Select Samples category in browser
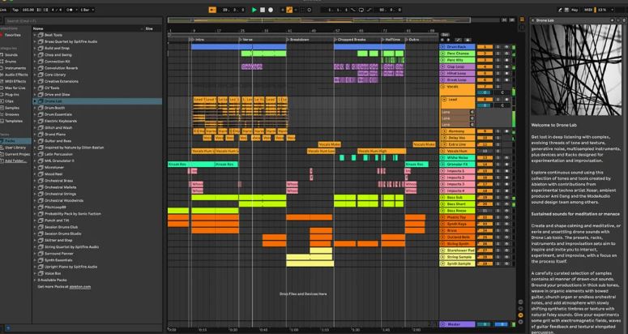 click(x=11, y=108)
